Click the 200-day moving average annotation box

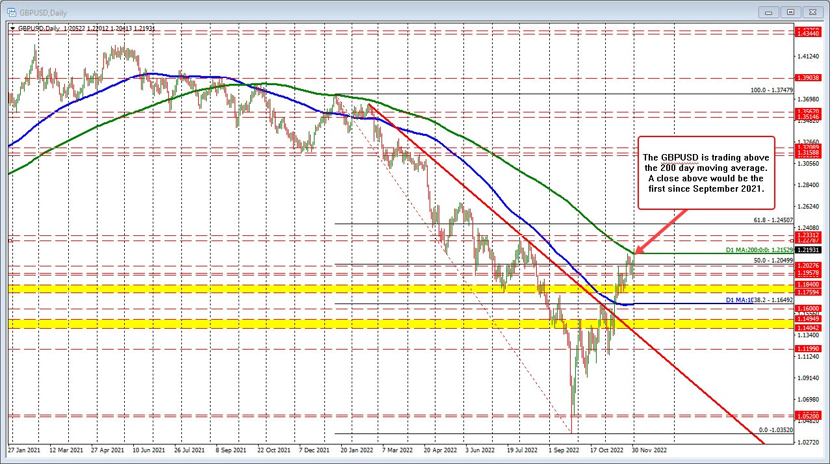(706, 174)
